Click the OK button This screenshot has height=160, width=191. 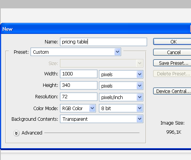pyautogui.click(x=172, y=42)
